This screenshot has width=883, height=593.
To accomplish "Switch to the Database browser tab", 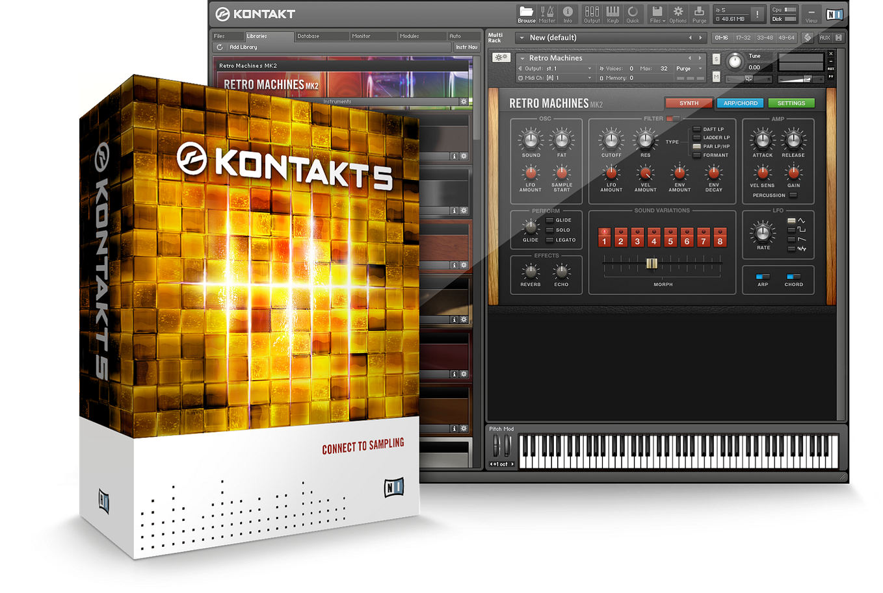I will tap(321, 36).
